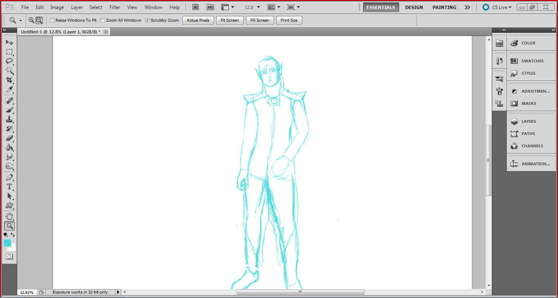Select the Spot Healing Brush tool

[9, 100]
